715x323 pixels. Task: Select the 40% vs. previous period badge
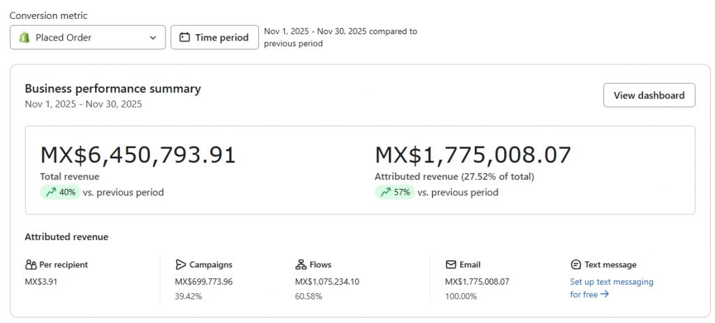[60, 193]
